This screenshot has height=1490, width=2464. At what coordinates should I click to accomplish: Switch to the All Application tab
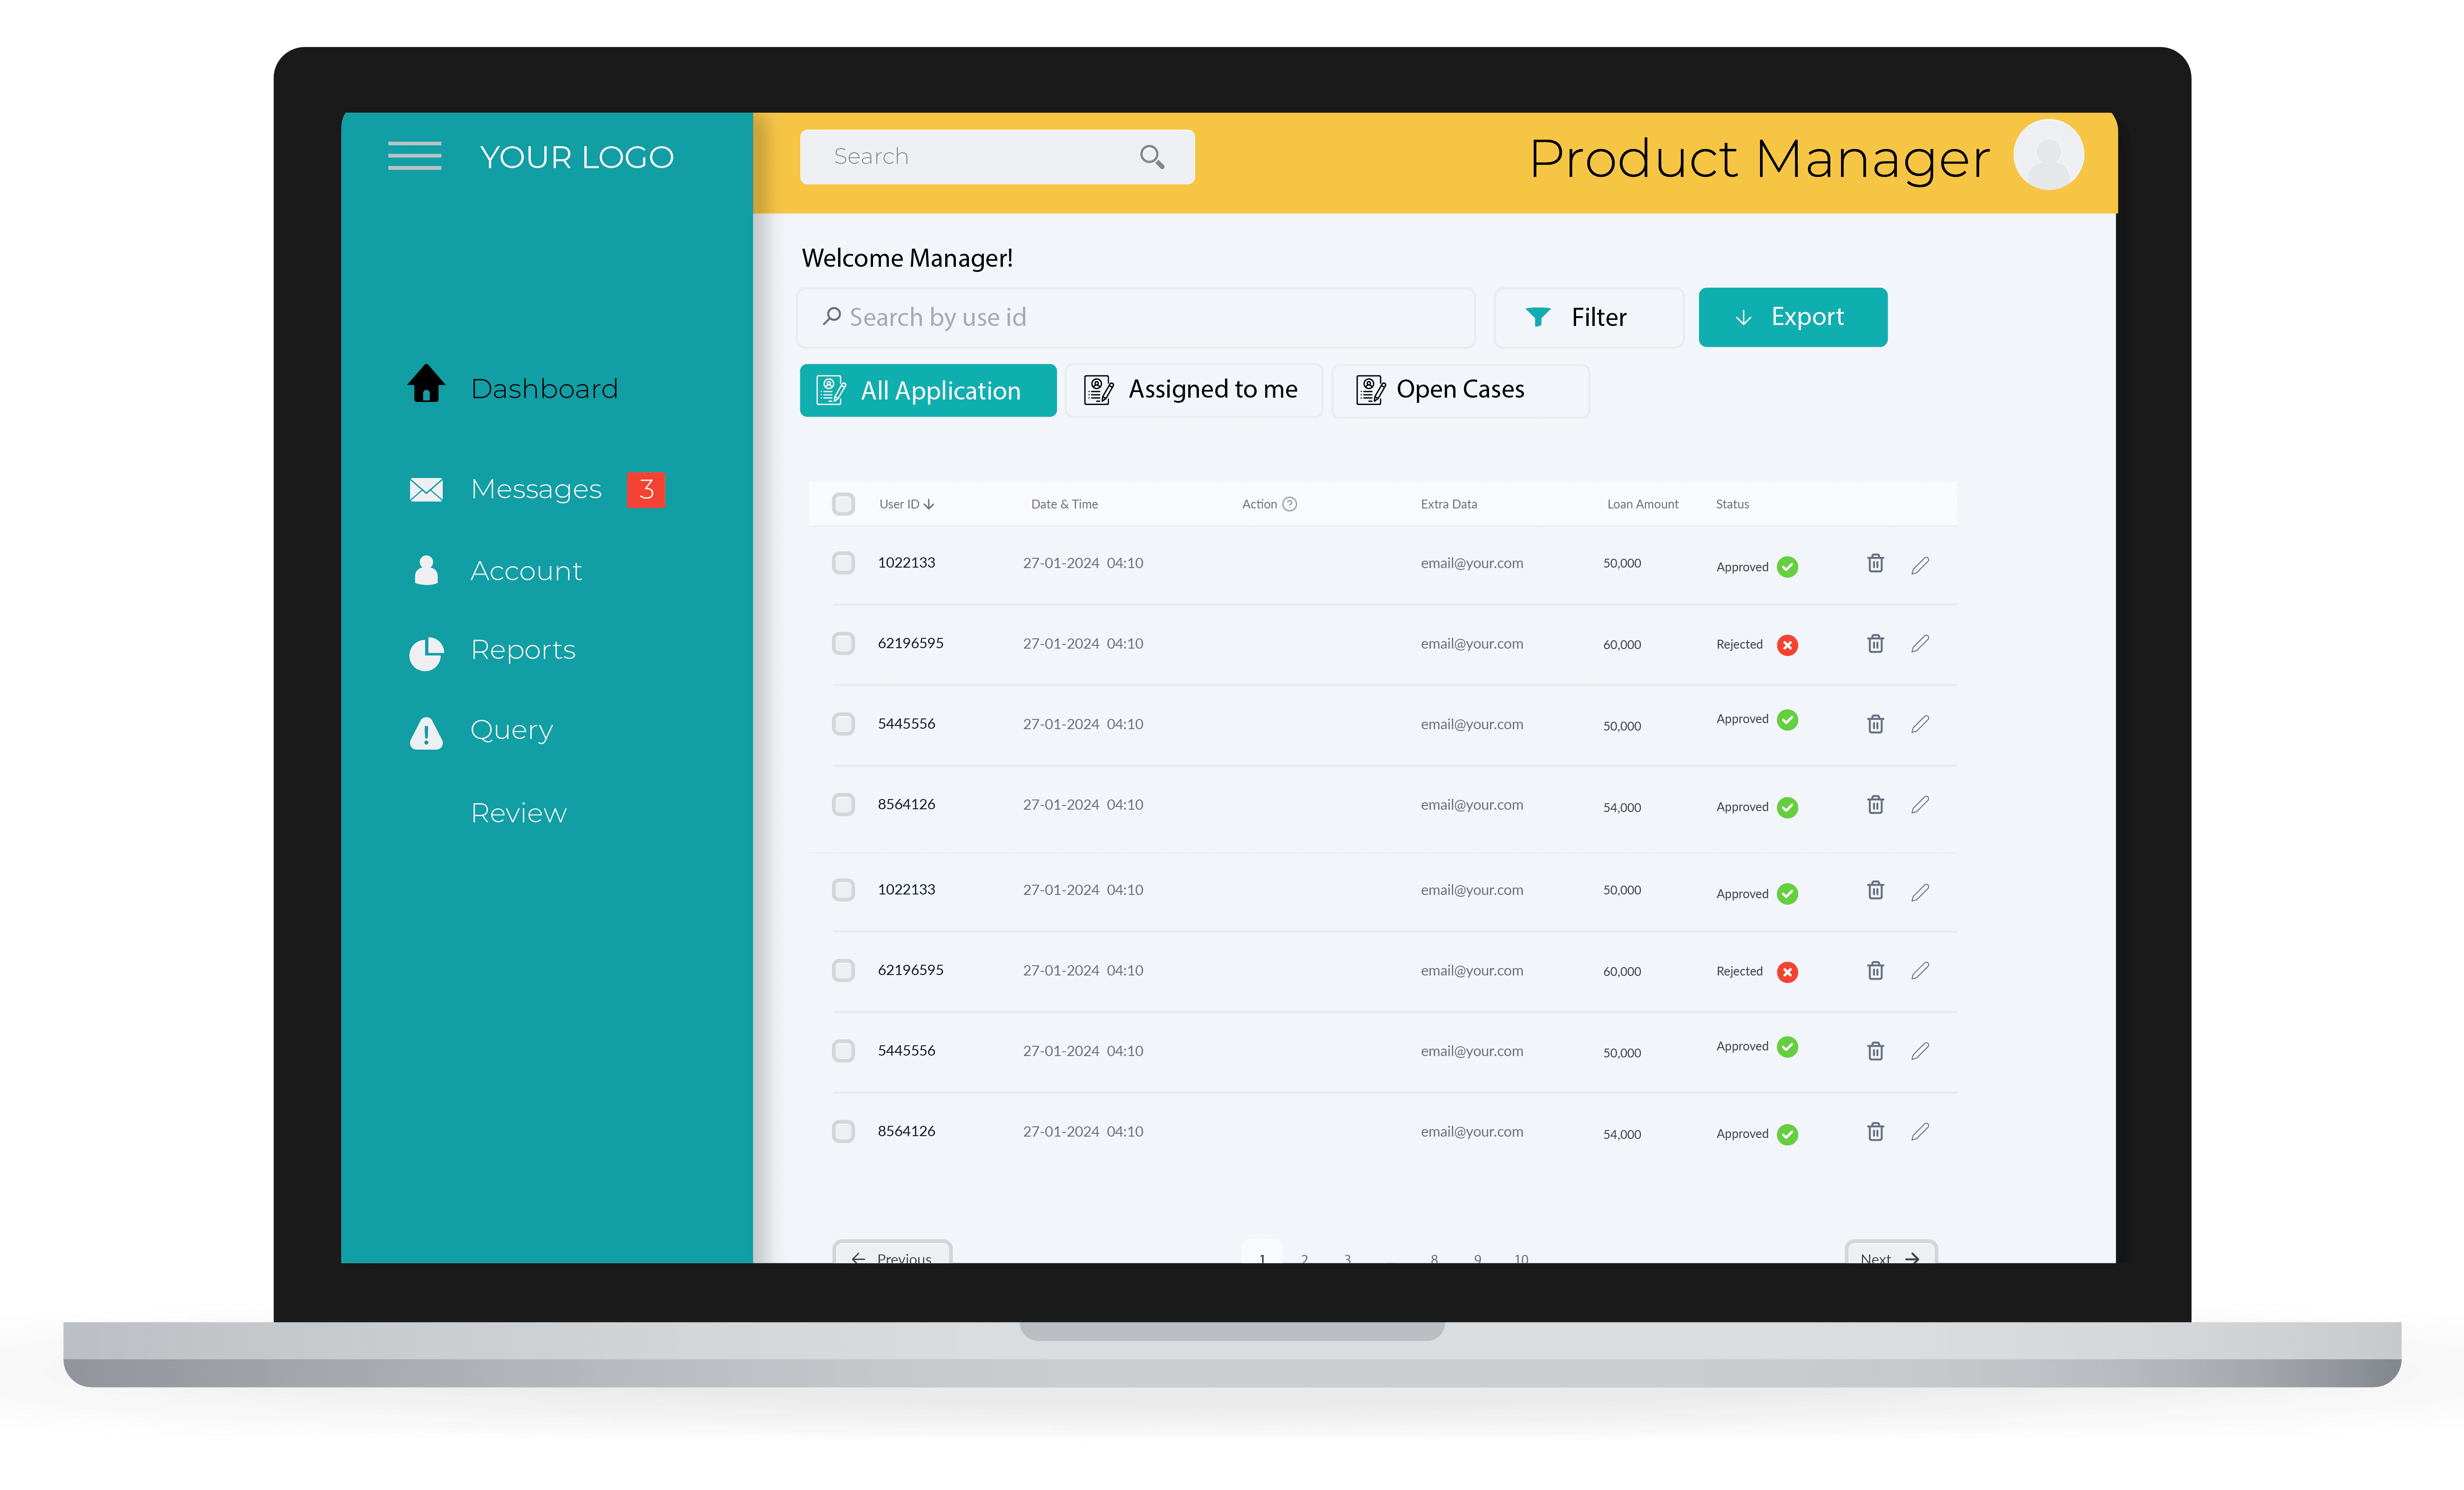click(x=928, y=390)
